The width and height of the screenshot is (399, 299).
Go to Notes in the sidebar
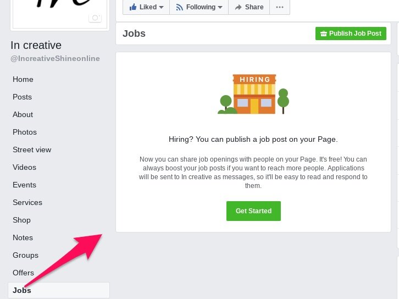point(23,237)
